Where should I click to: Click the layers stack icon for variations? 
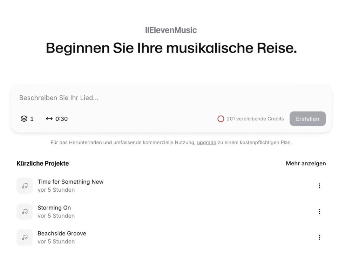pyautogui.click(x=24, y=119)
